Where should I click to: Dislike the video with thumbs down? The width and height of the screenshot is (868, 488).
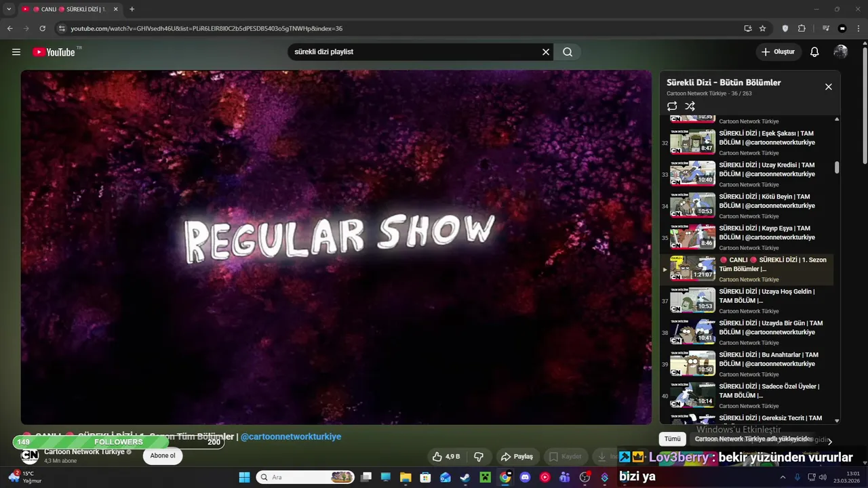479,457
